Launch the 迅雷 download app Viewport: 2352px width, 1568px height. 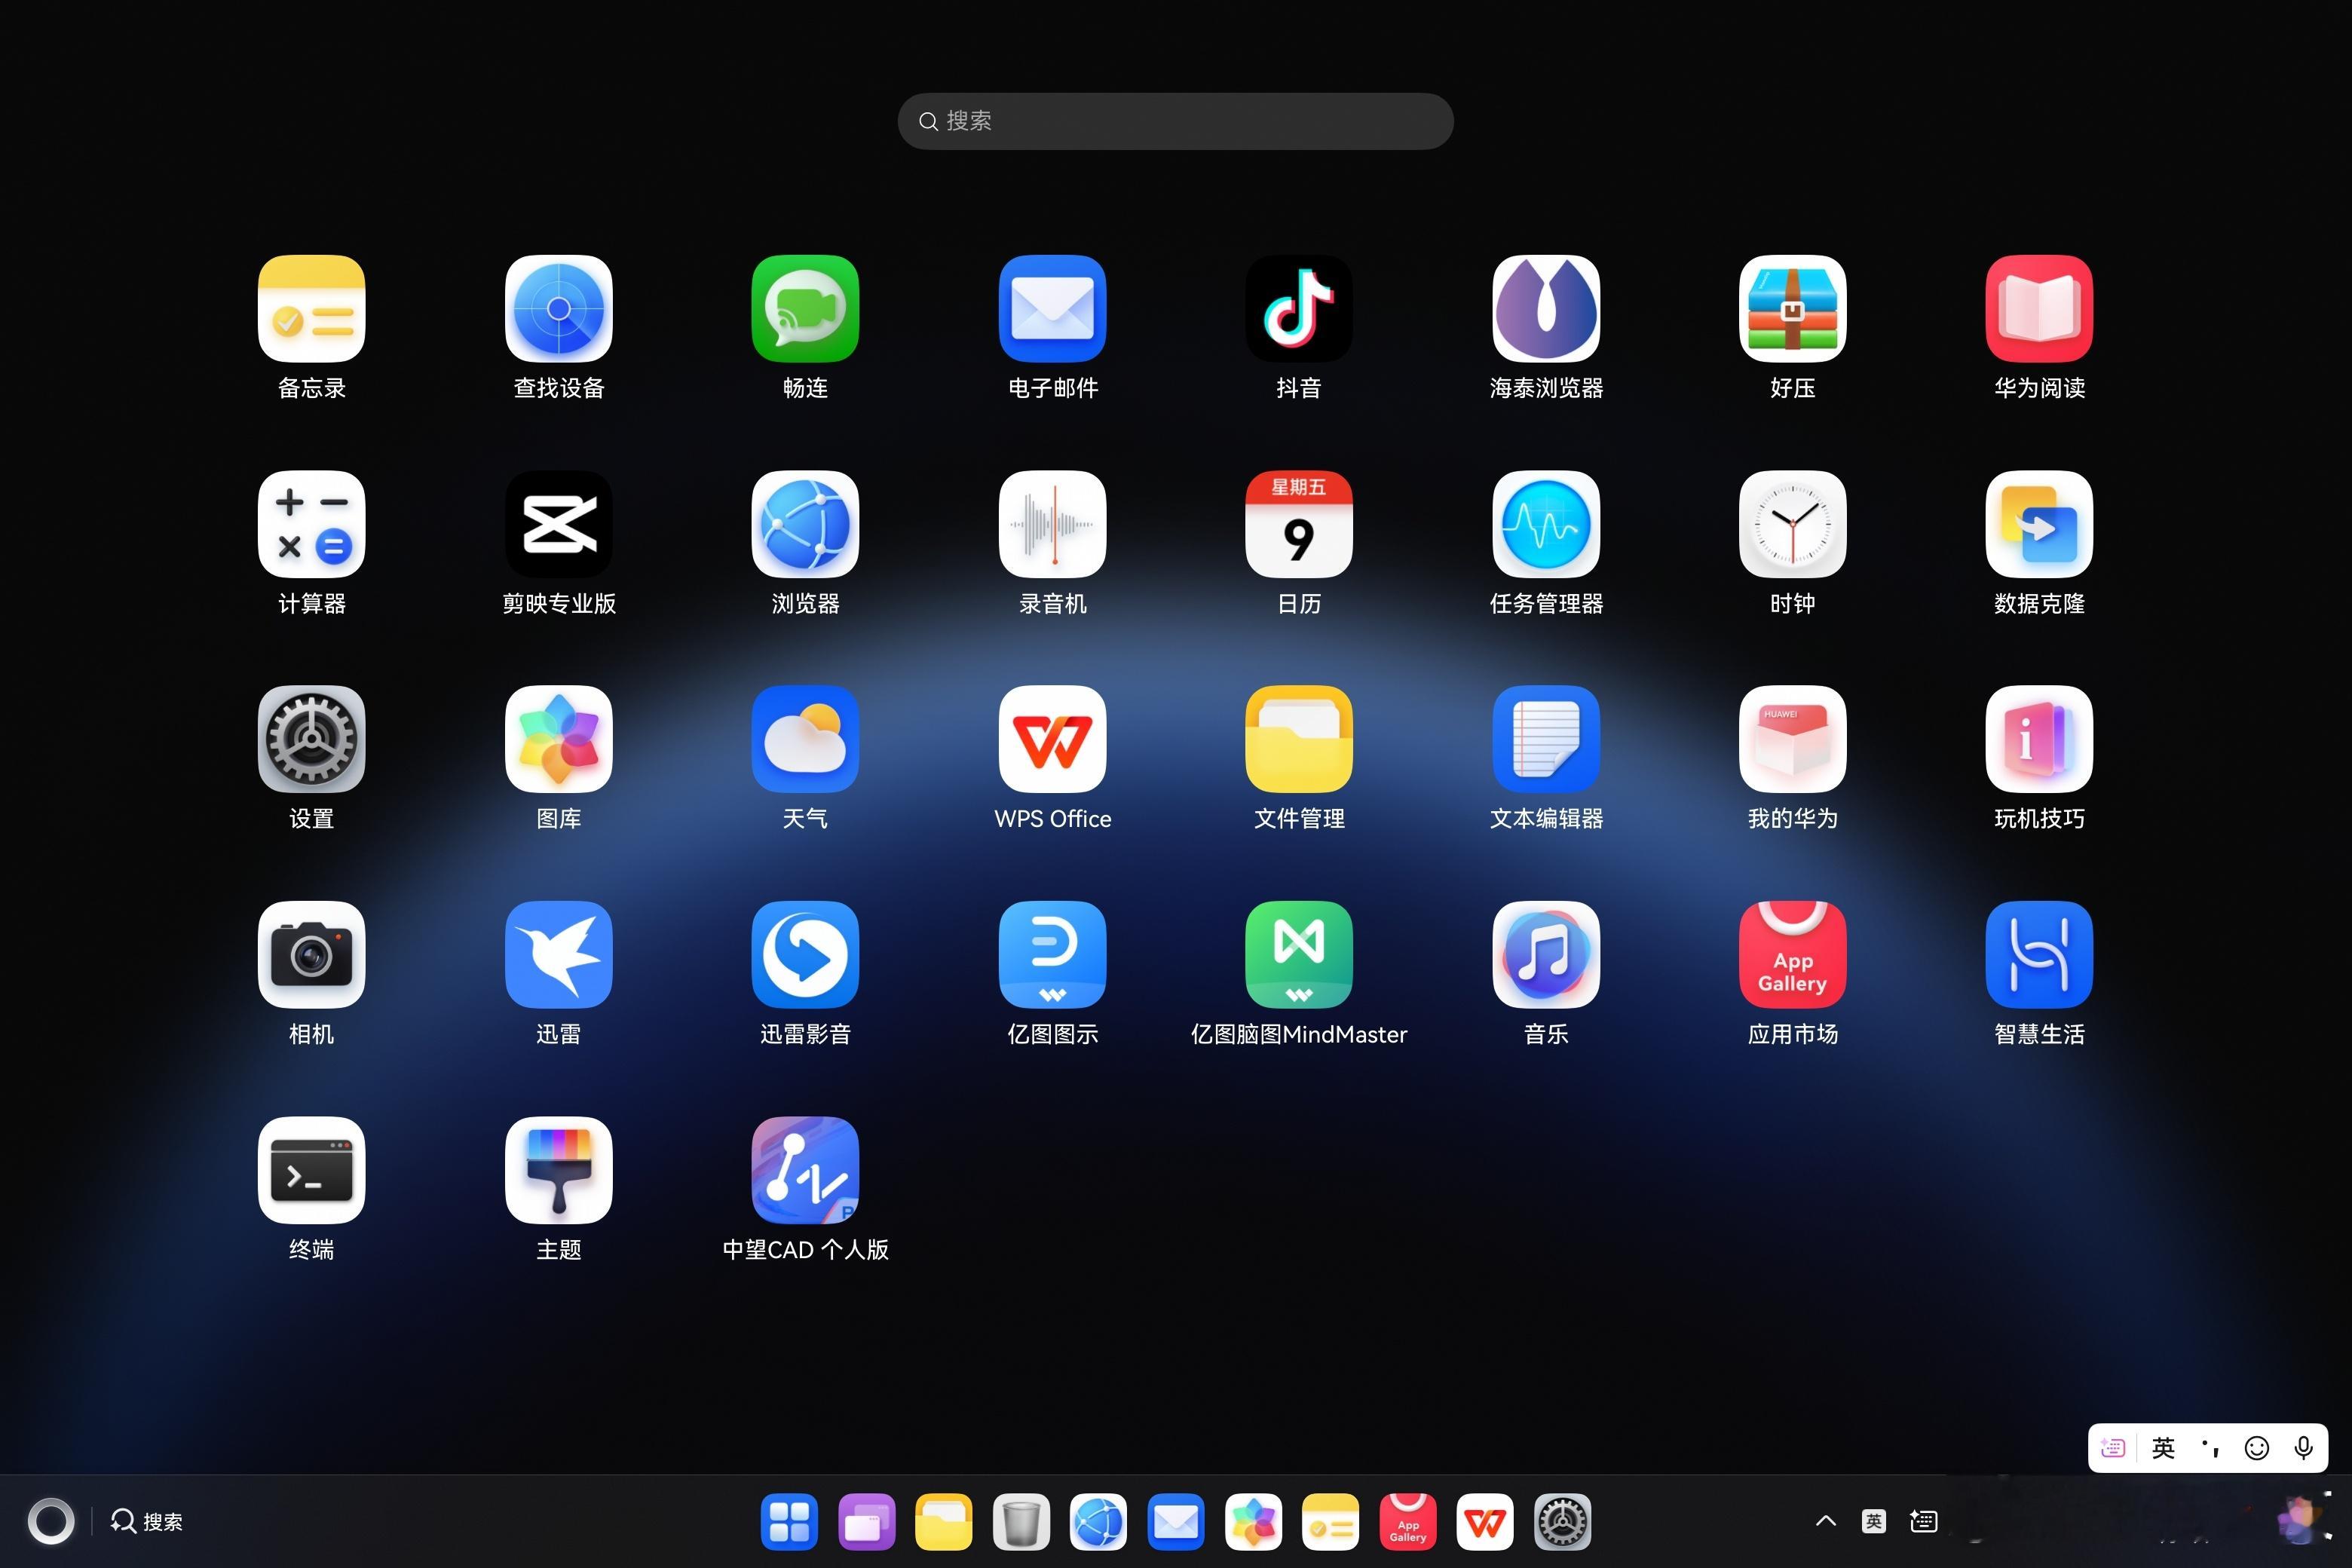coord(558,955)
